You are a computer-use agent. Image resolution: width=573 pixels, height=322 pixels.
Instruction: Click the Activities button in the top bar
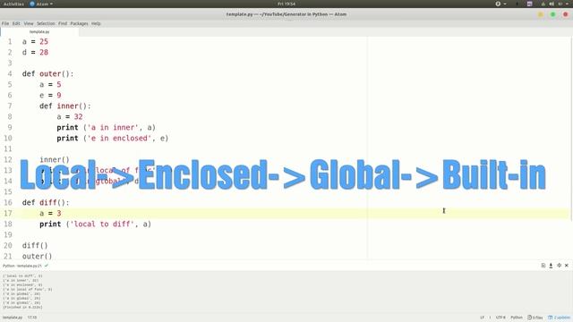click(13, 4)
